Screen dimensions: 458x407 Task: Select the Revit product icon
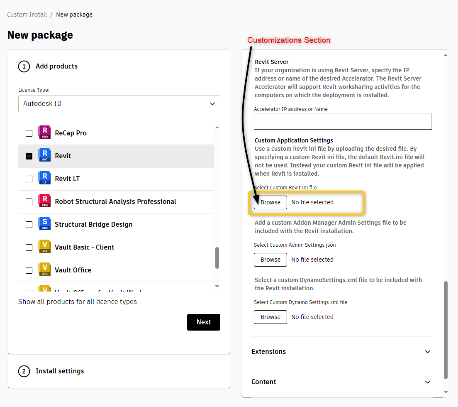pyautogui.click(x=44, y=156)
